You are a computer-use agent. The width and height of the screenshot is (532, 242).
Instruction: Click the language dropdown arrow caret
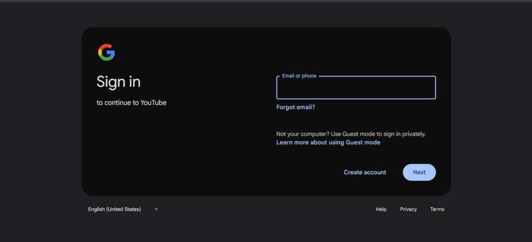click(156, 209)
